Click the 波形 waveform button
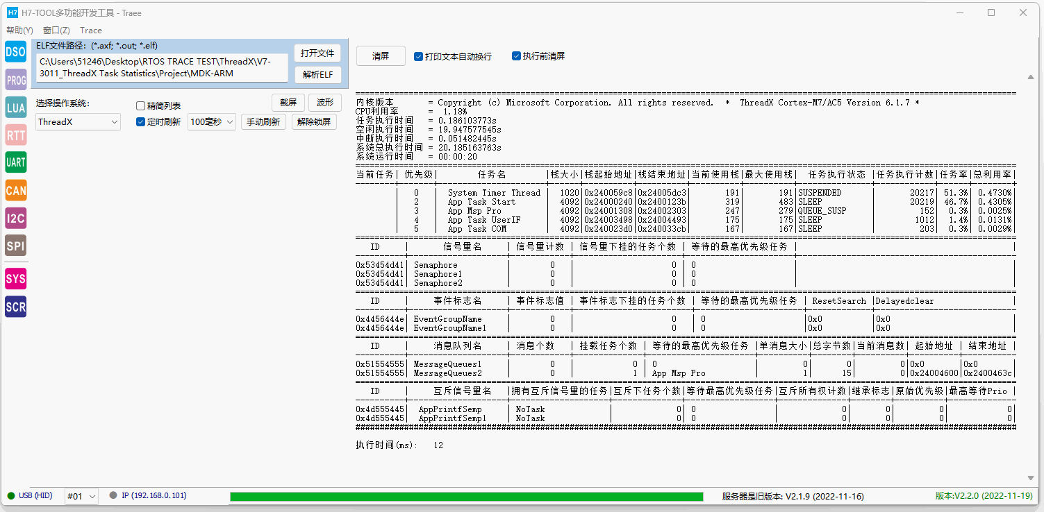Image resolution: width=1044 pixels, height=512 pixels. (x=324, y=103)
